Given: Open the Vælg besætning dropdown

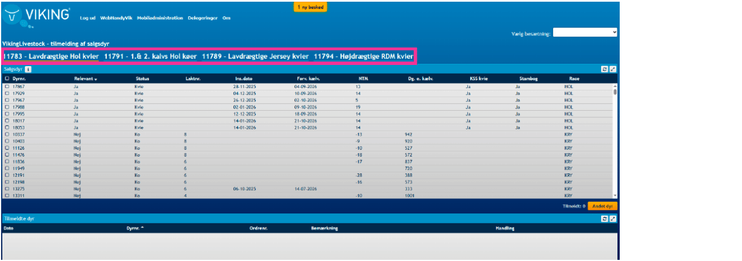Looking at the screenshot, I should point(585,32).
